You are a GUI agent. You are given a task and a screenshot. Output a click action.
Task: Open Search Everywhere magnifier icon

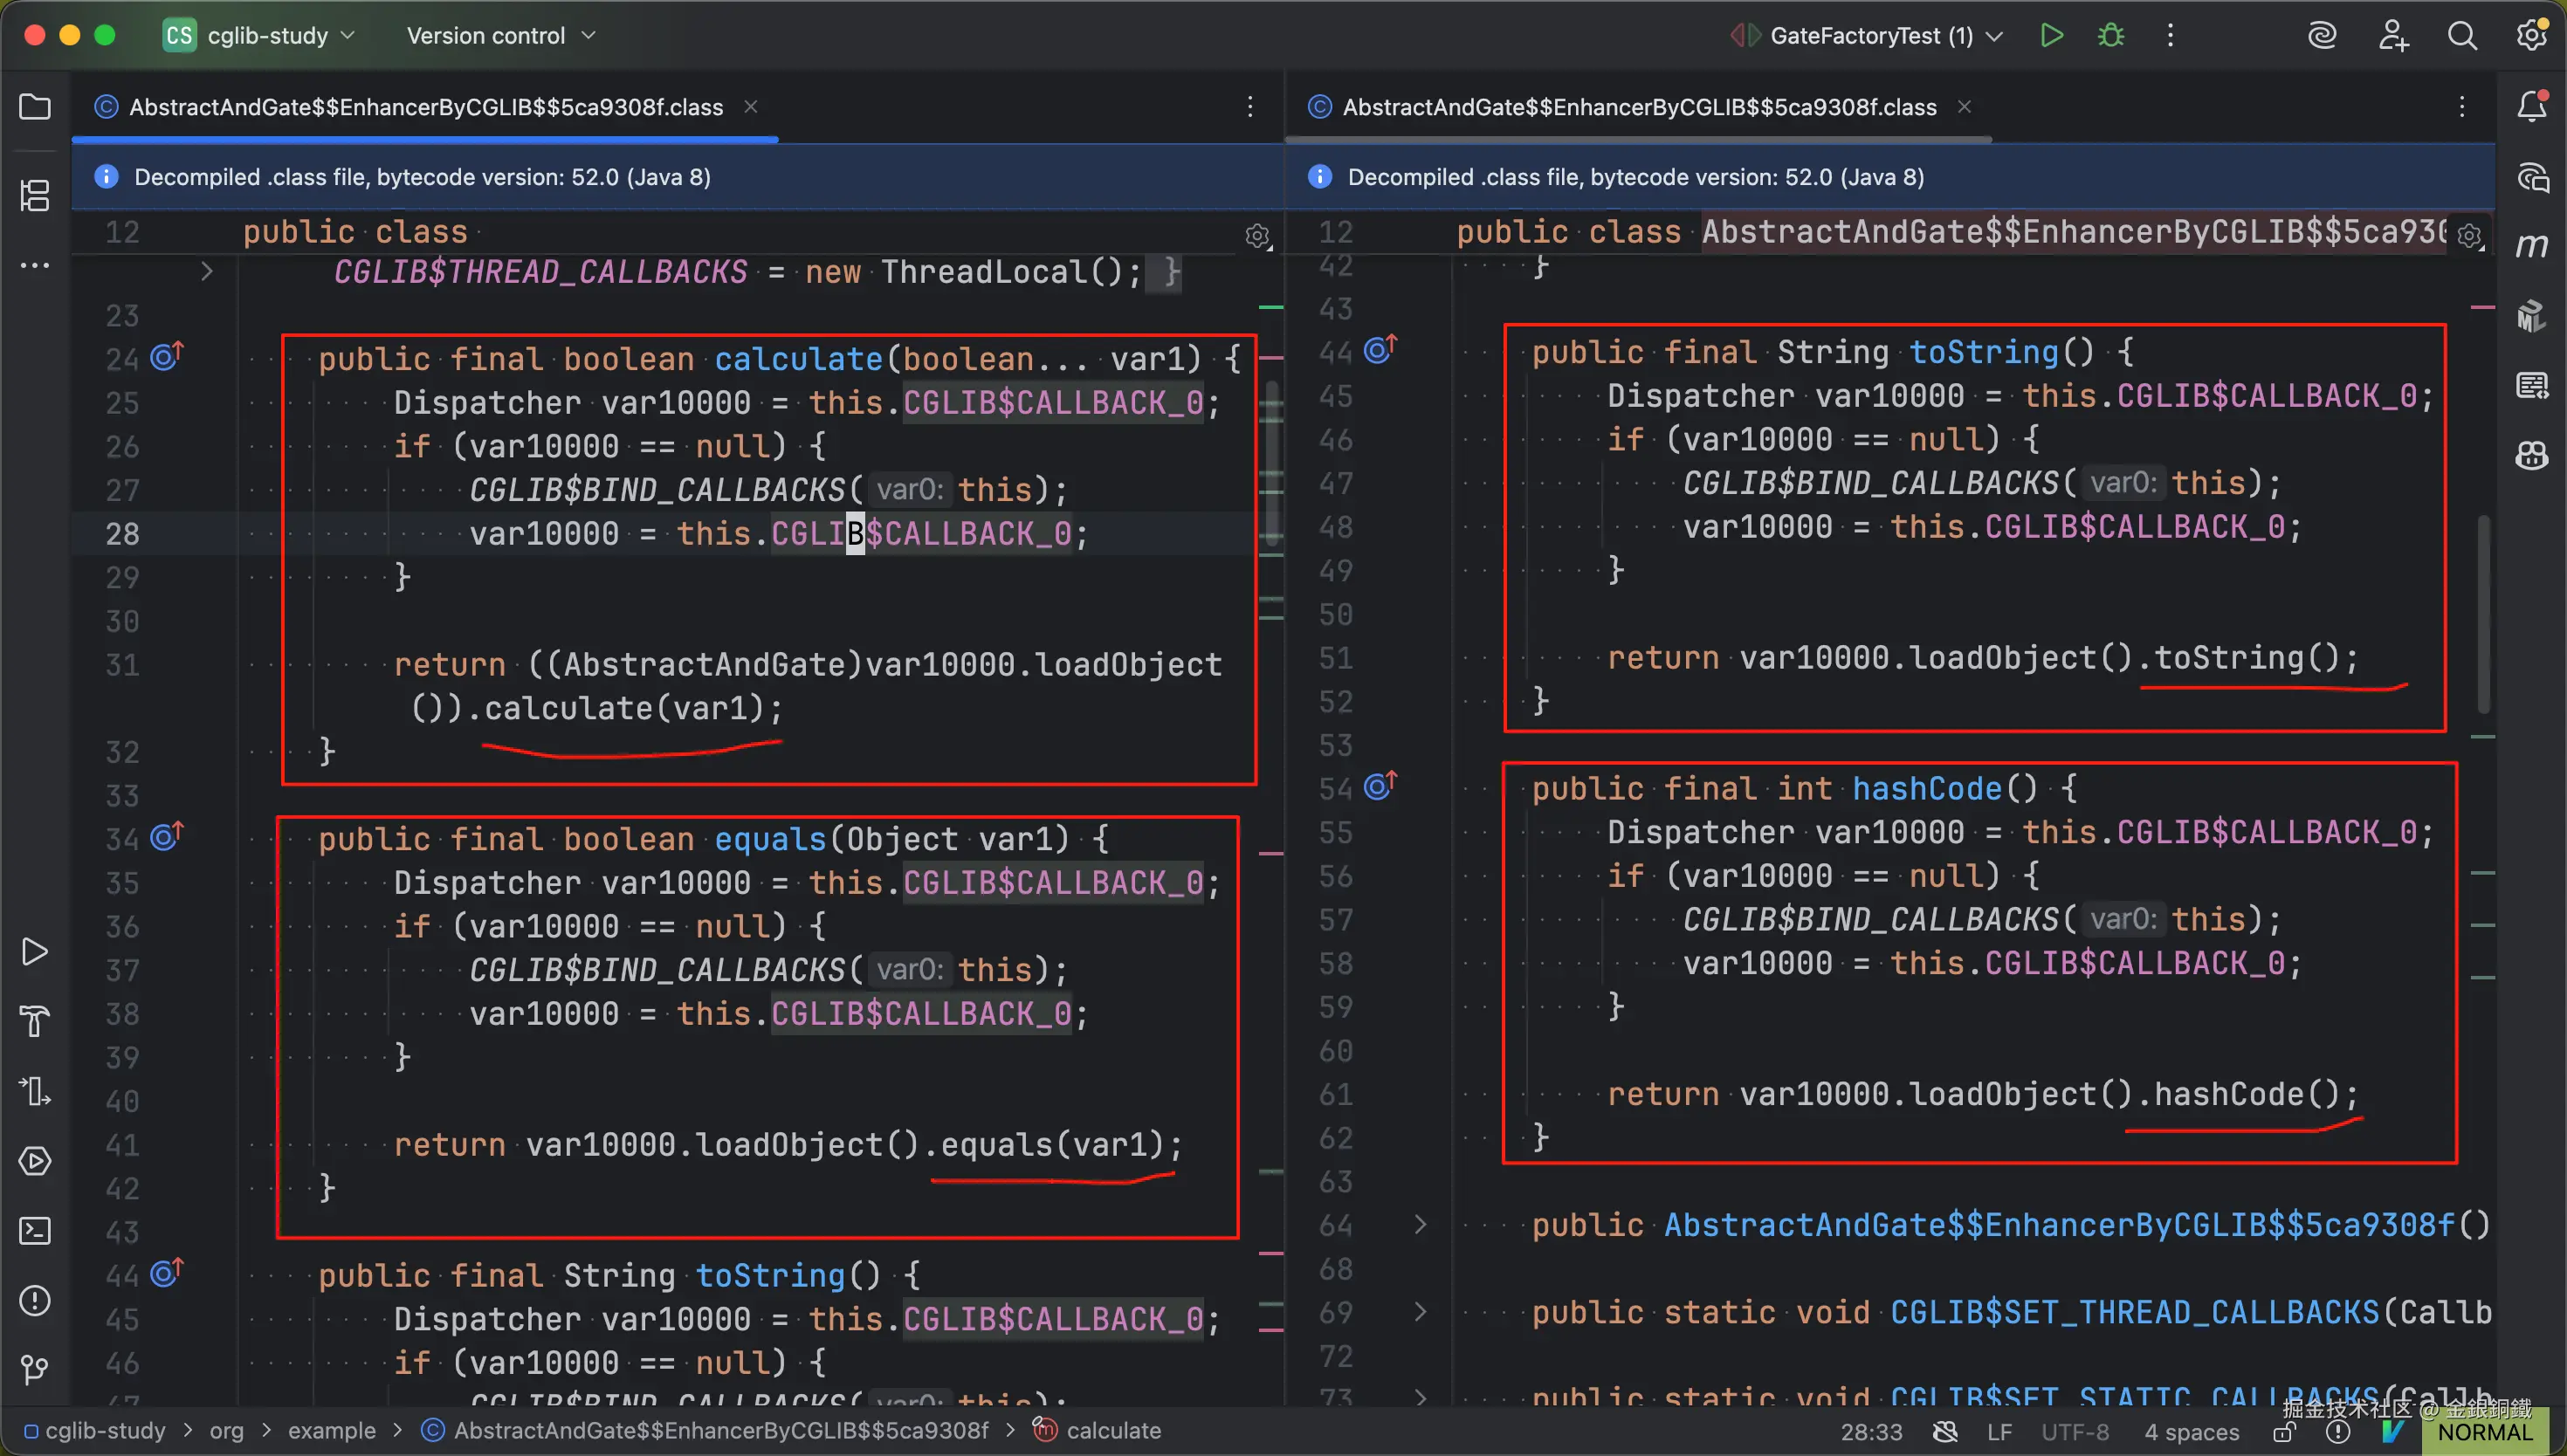(2461, 36)
